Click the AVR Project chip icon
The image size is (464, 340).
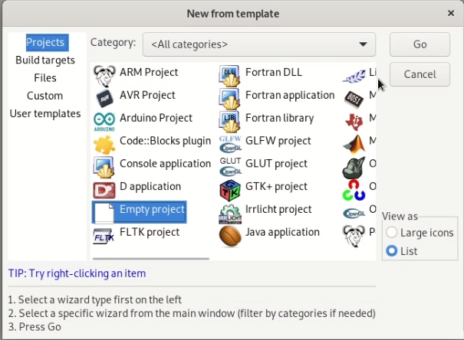[104, 99]
